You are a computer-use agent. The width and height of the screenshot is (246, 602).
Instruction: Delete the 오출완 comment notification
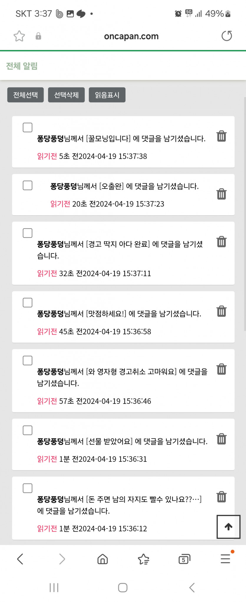click(x=222, y=194)
